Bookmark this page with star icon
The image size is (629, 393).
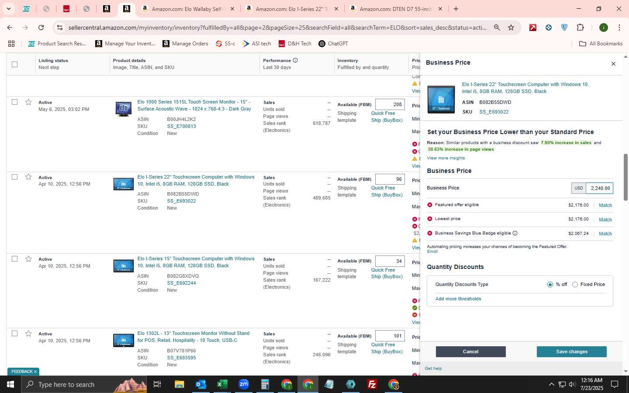click(511, 28)
